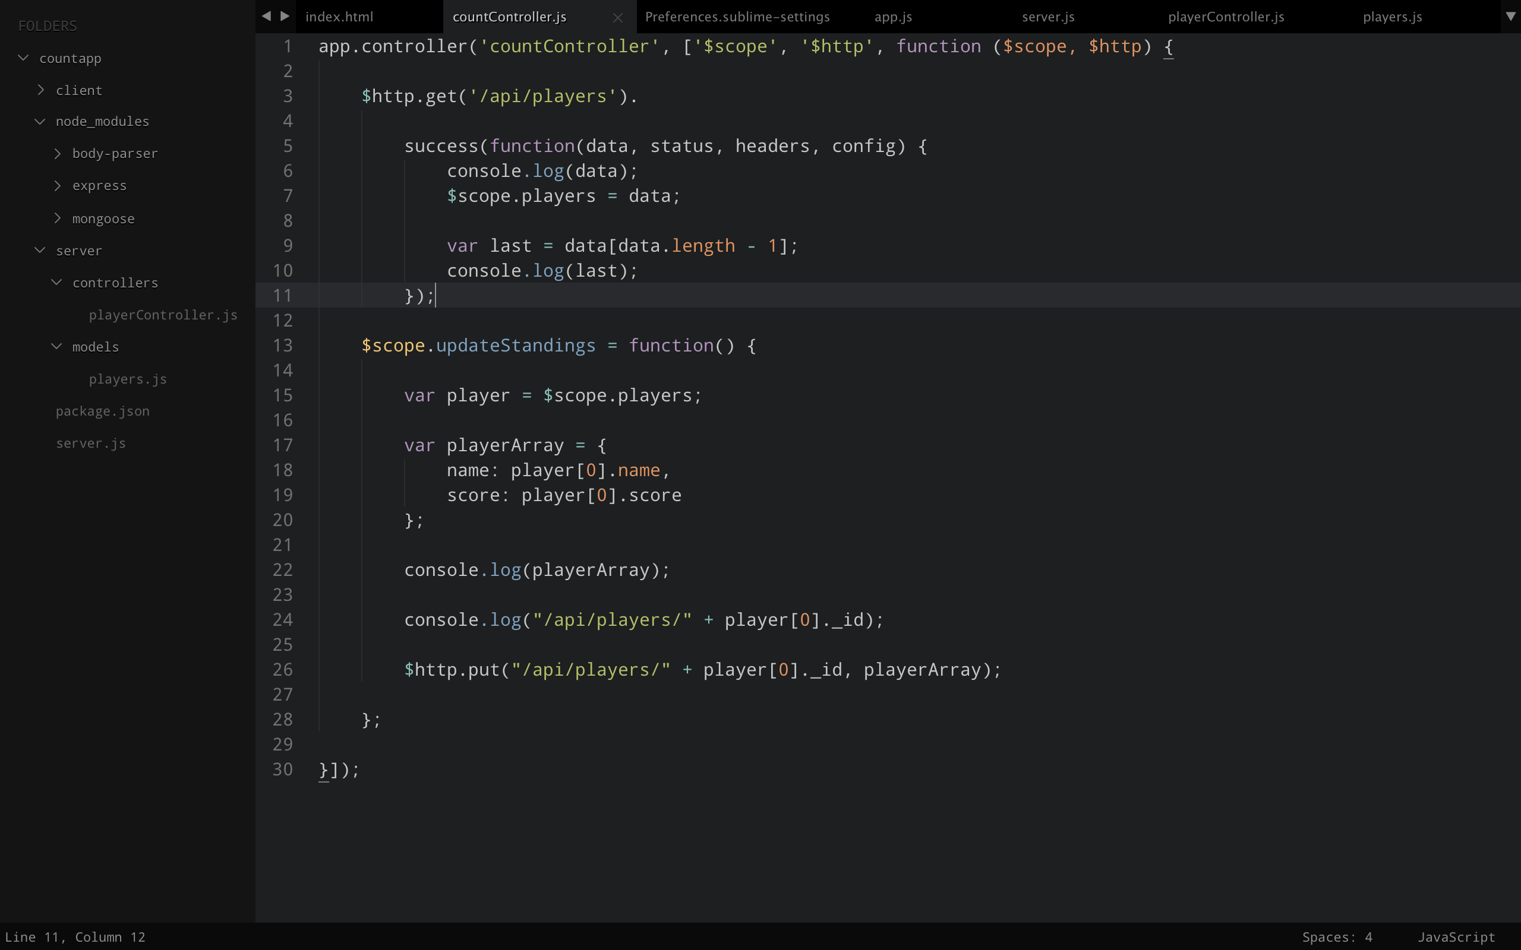The width and height of the screenshot is (1521, 950).
Task: Click the previous tab left arrow
Action: pos(267,17)
